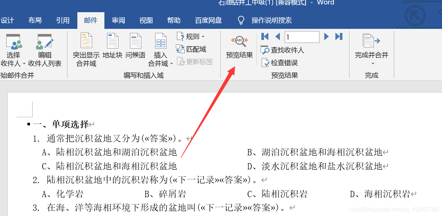The height and width of the screenshot is (216, 442).
Task: Click option D、淡水沉积盆地和盐水沉积盆地
Action: point(315,166)
